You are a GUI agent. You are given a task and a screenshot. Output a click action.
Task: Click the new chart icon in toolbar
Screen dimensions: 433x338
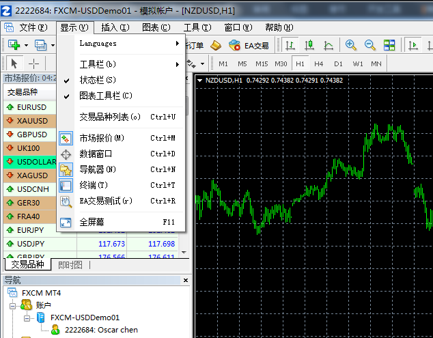point(14,45)
